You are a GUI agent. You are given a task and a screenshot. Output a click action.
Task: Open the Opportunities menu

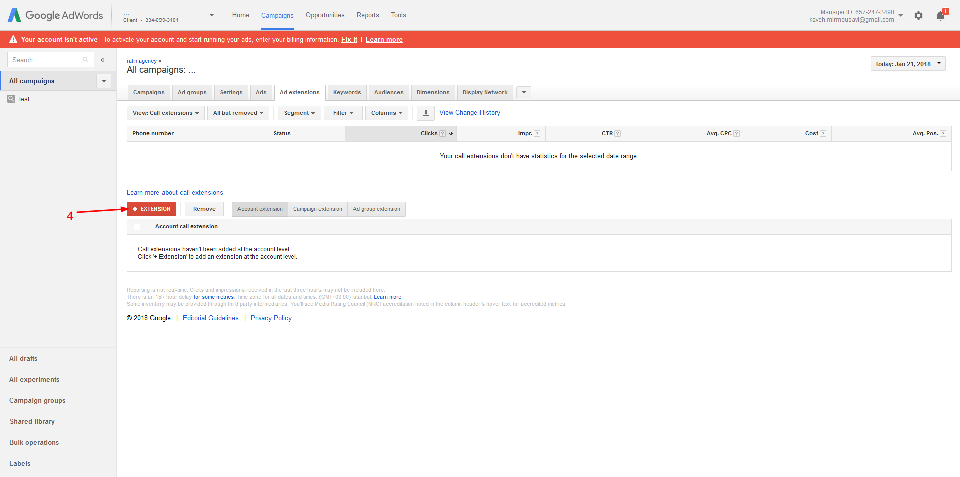(325, 15)
